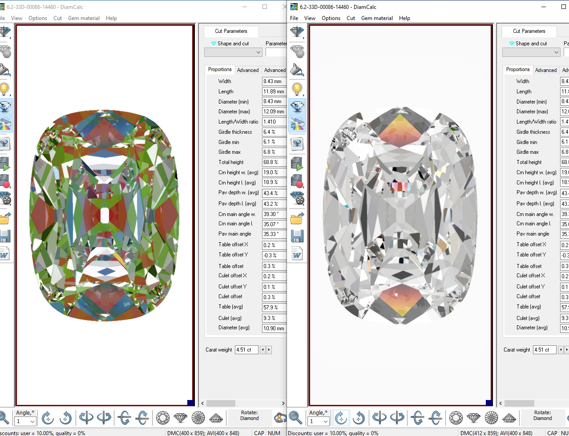Open file with folder icon, right window

[x=297, y=218]
